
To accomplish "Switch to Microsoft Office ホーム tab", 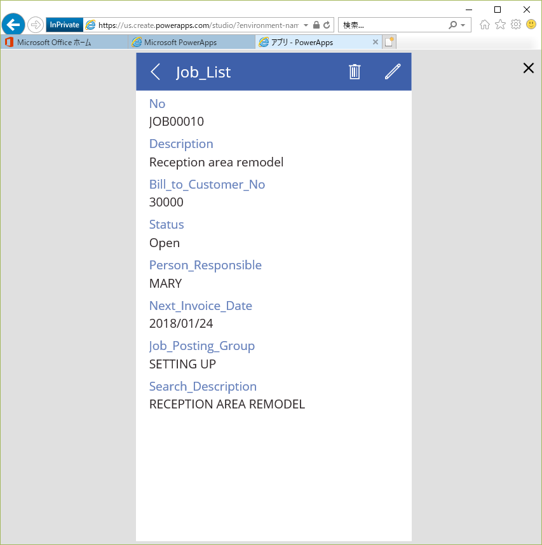I will pos(64,43).
